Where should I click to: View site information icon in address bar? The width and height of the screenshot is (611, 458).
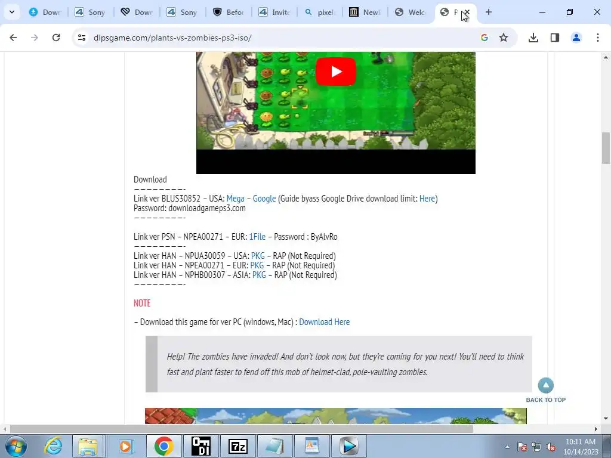pyautogui.click(x=81, y=38)
